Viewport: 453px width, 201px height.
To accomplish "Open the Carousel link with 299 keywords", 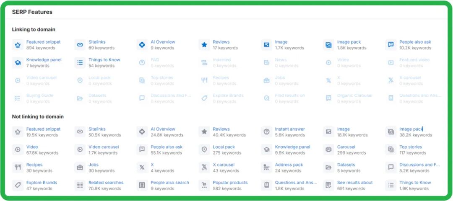I will click(x=346, y=147).
